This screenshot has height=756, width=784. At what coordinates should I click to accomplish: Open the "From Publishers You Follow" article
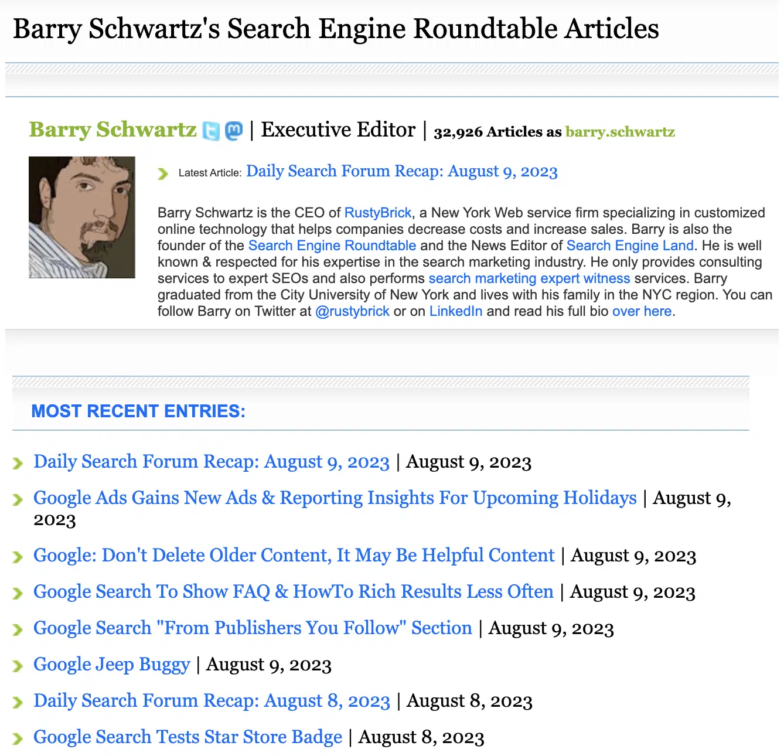tap(253, 628)
